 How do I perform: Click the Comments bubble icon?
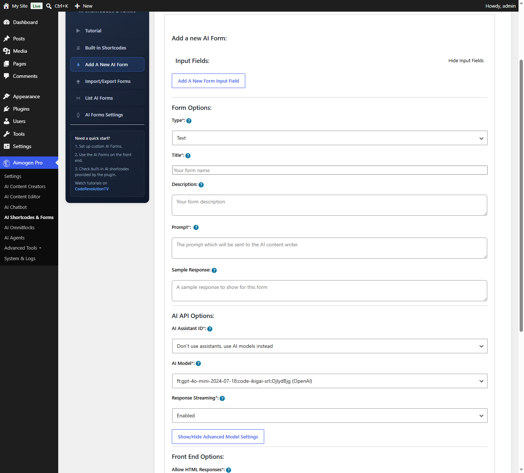click(7, 76)
